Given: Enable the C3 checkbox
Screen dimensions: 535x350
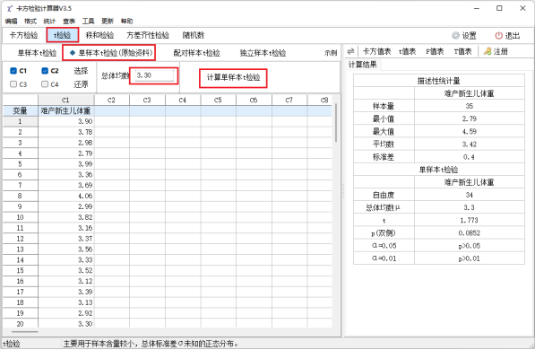Looking at the screenshot, I should click(x=13, y=84).
